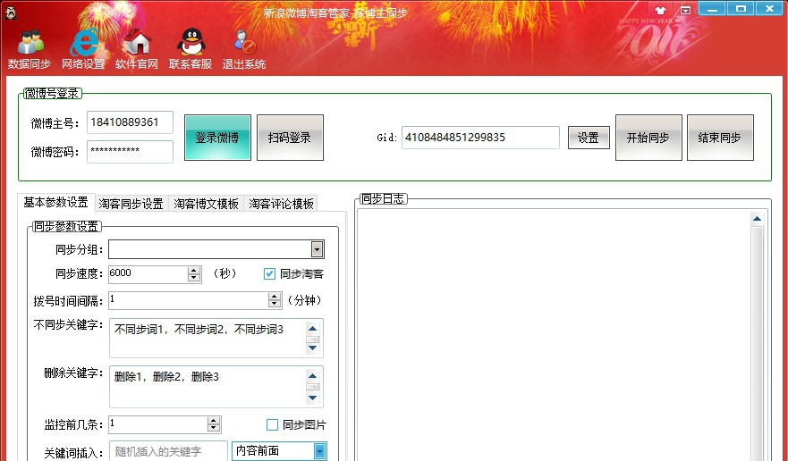This screenshot has width=788, height=461.
Task: Open the title bar dropdown menu icon
Action: [685, 10]
